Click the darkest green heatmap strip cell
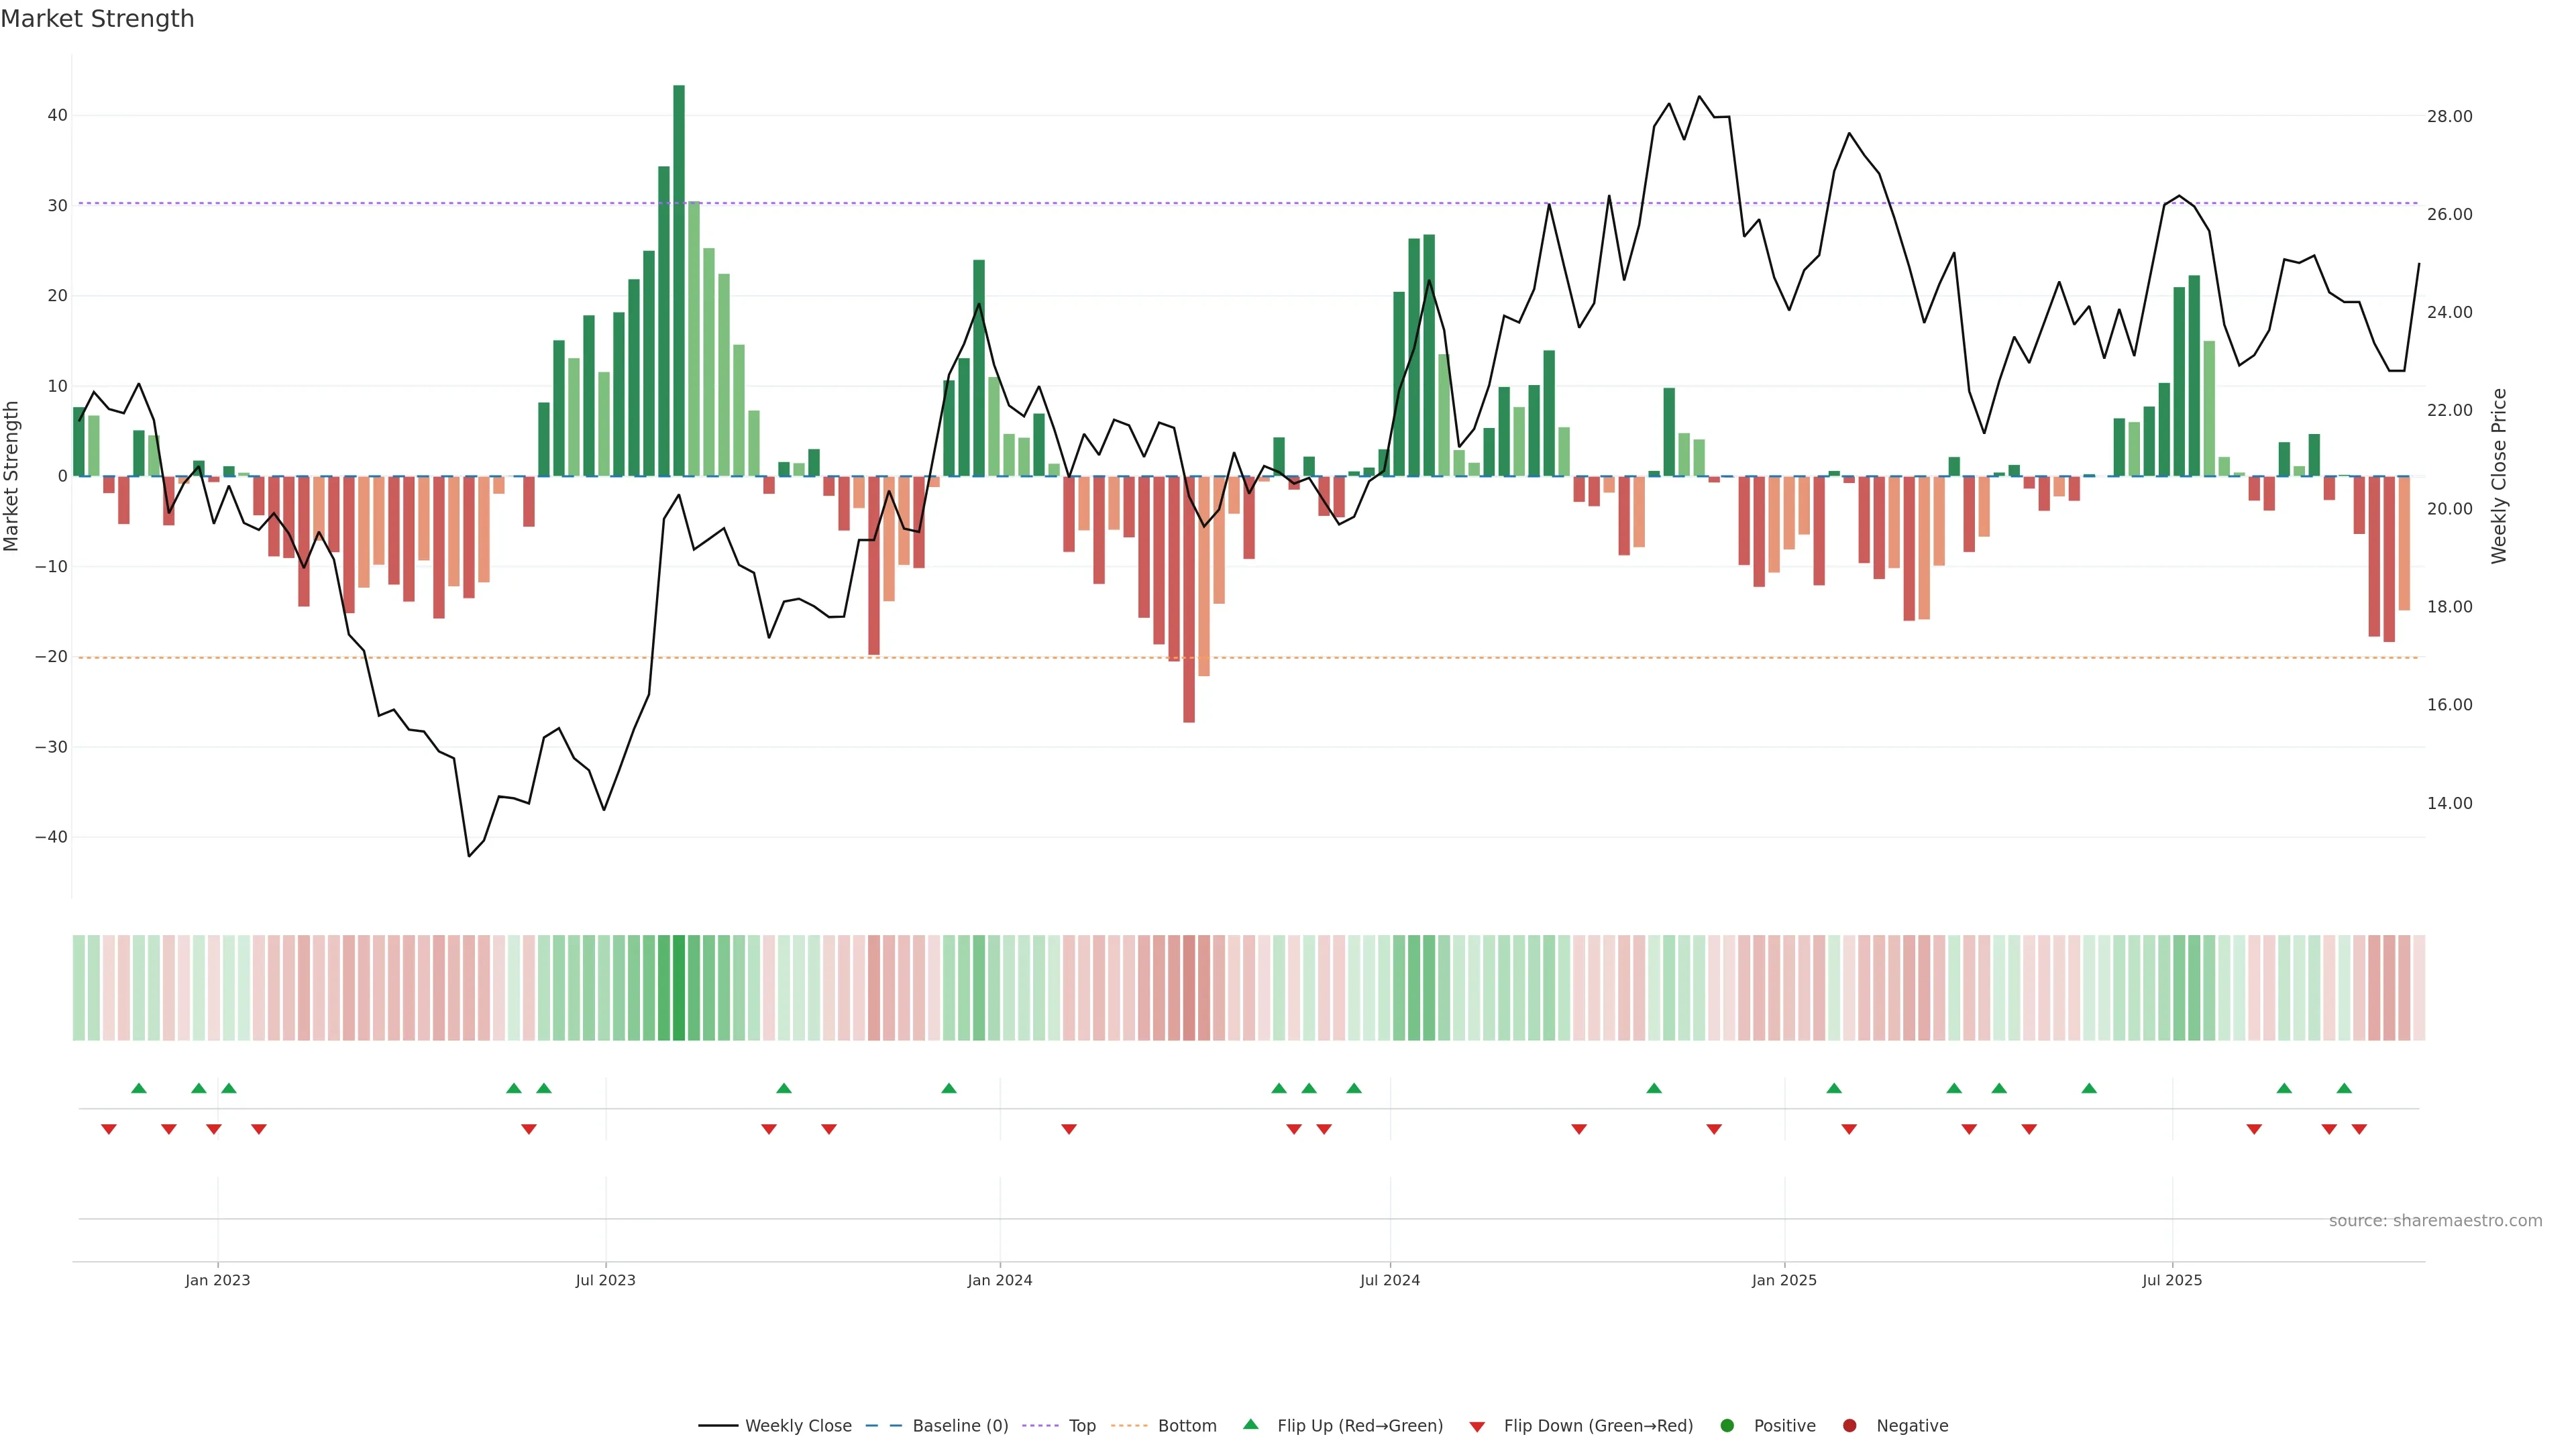The image size is (2576, 1449). click(x=679, y=988)
